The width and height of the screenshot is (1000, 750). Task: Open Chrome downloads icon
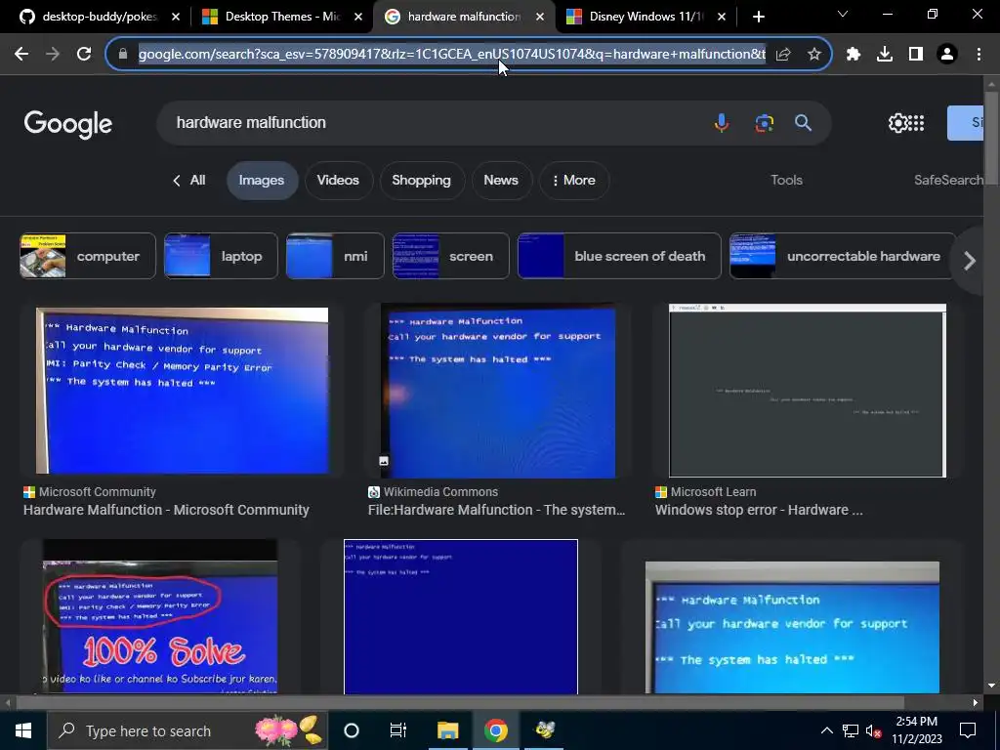[885, 55]
